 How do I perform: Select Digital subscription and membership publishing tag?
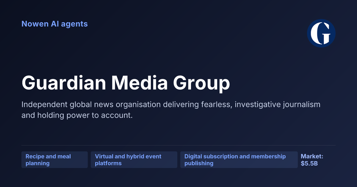tap(239, 160)
